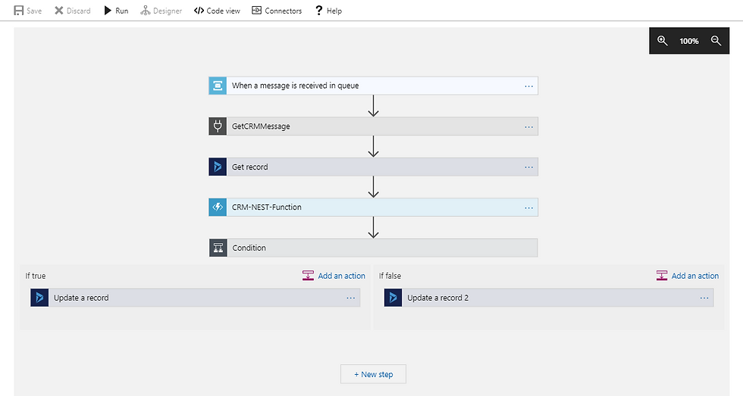Expand the Update a record step
Viewport: 743px width, 396px height.
(x=196, y=298)
